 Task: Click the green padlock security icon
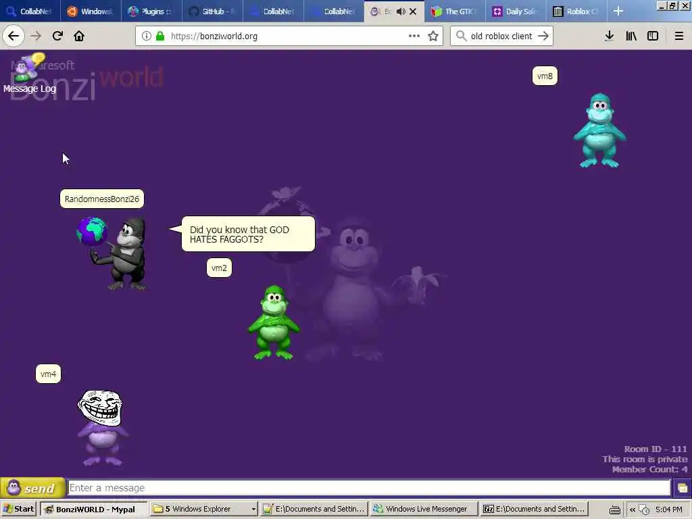[160, 36]
